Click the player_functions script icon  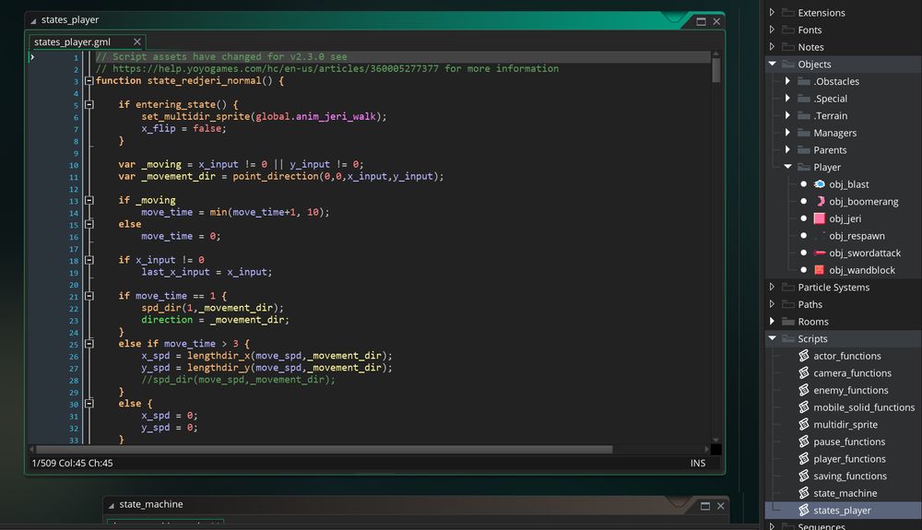tap(804, 458)
